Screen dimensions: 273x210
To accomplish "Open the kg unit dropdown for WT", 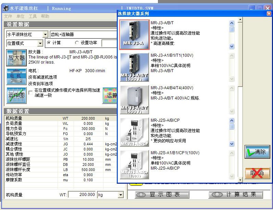I will coord(121,195).
